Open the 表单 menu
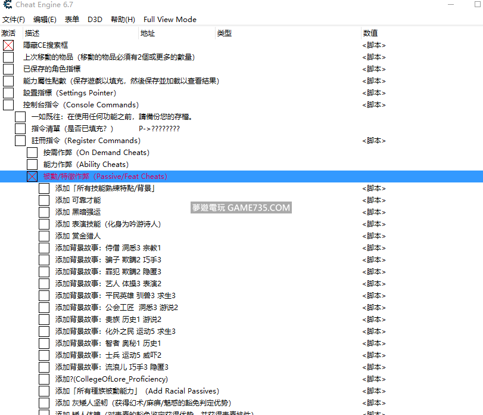The width and height of the screenshot is (483, 415). click(x=72, y=20)
